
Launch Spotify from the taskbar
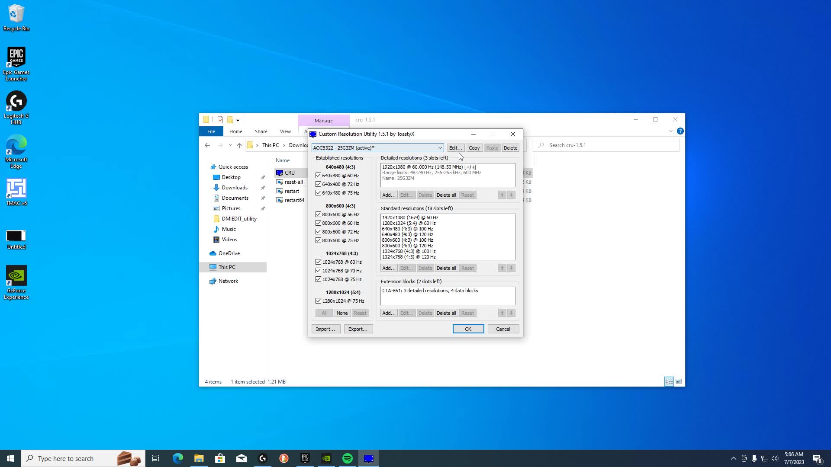coord(347,458)
